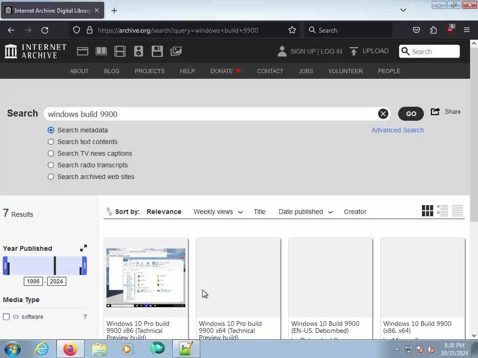
Task: Open the Audio speaker icon
Action: point(138,51)
